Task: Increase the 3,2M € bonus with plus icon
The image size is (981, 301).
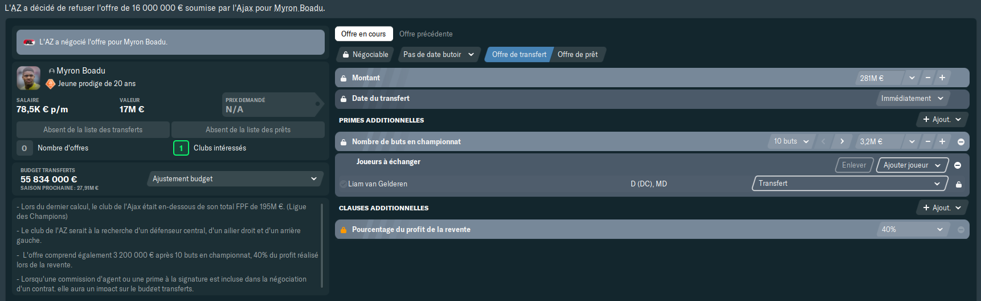Action: [942, 141]
